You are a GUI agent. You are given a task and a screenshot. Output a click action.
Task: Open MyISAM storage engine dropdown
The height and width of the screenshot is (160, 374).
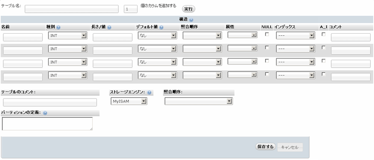(129, 101)
